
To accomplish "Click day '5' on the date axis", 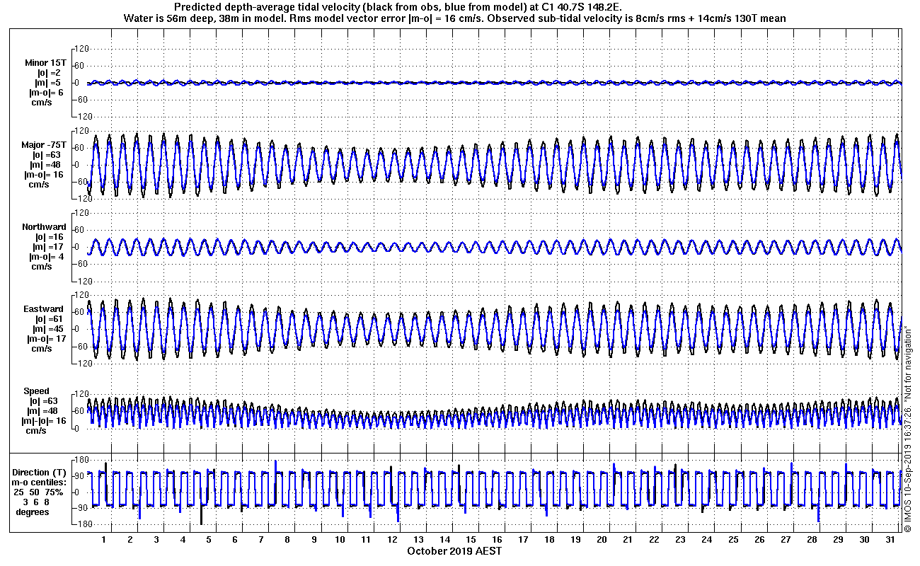I will coord(209,540).
